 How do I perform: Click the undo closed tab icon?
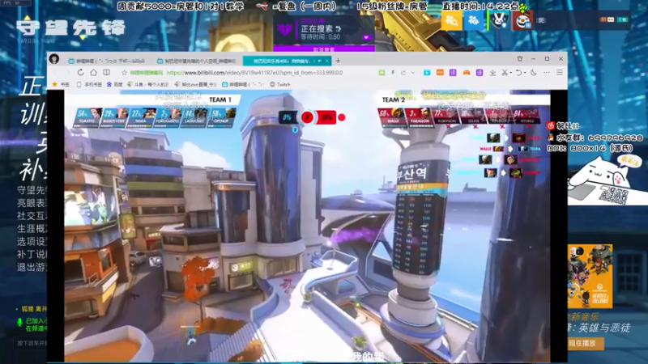pos(518,73)
